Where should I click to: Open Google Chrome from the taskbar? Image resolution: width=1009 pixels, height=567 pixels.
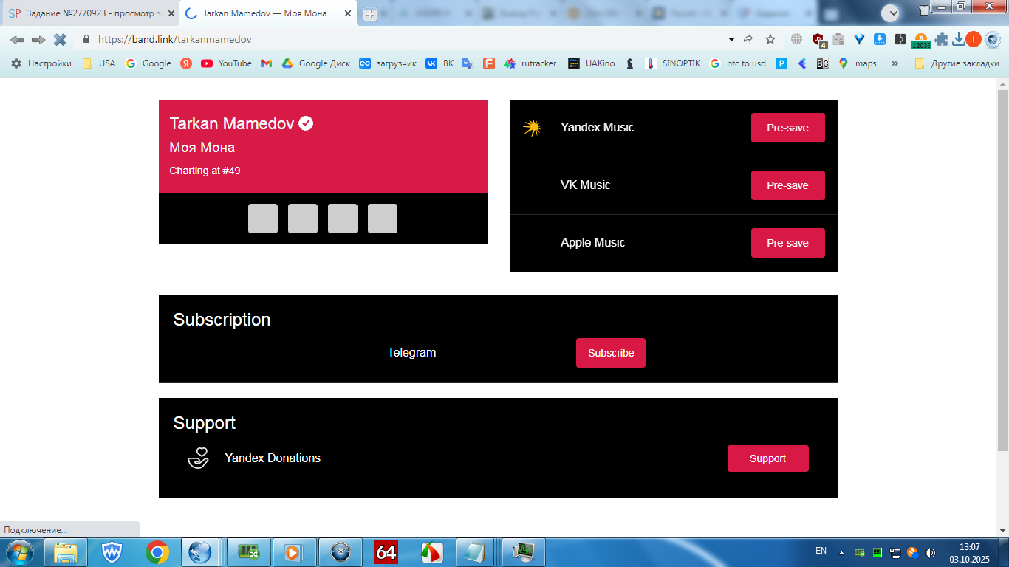157,552
